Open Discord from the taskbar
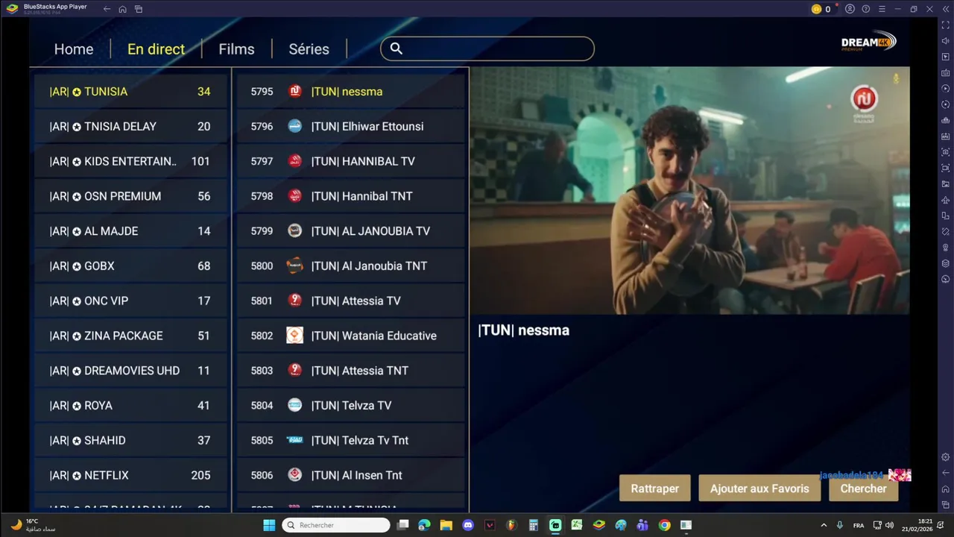Screen dimensions: 954x537 (x=468, y=525)
